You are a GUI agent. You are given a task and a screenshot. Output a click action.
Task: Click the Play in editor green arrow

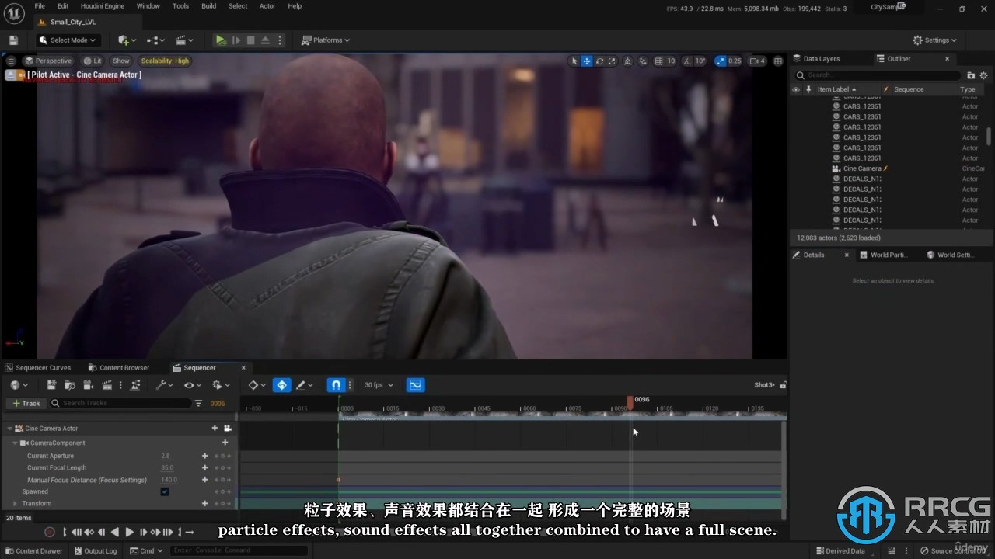pos(221,40)
